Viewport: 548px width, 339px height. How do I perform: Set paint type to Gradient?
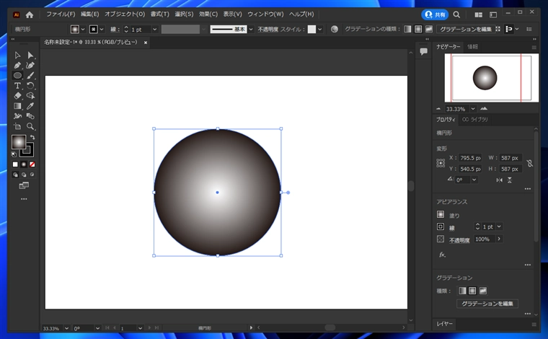(x=24, y=164)
